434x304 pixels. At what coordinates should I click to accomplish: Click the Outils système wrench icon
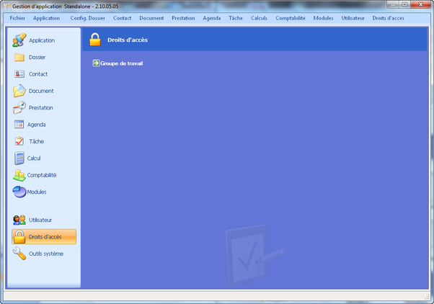tap(19, 254)
